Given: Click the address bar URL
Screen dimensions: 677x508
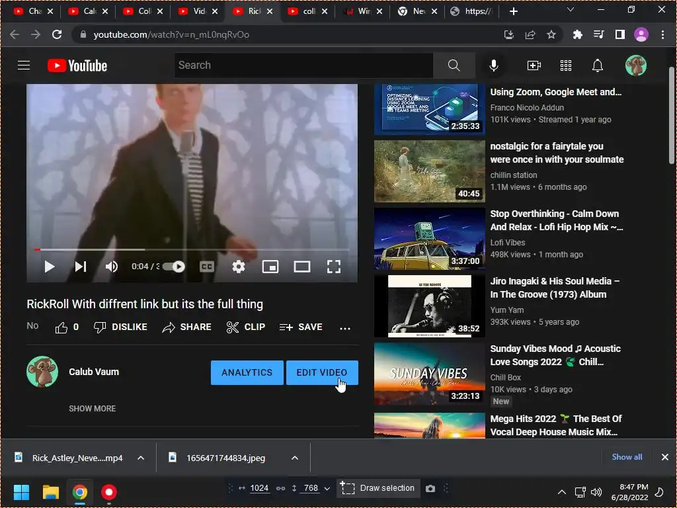Looking at the screenshot, I should tap(171, 34).
